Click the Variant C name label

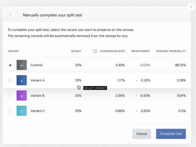click(38, 111)
